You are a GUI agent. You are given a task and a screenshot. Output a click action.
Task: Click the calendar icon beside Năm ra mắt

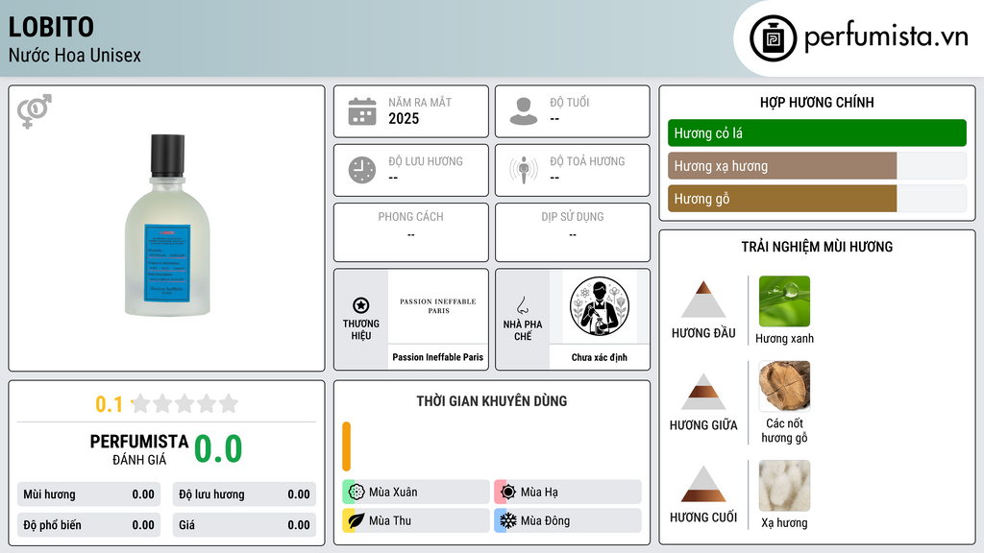tap(362, 111)
